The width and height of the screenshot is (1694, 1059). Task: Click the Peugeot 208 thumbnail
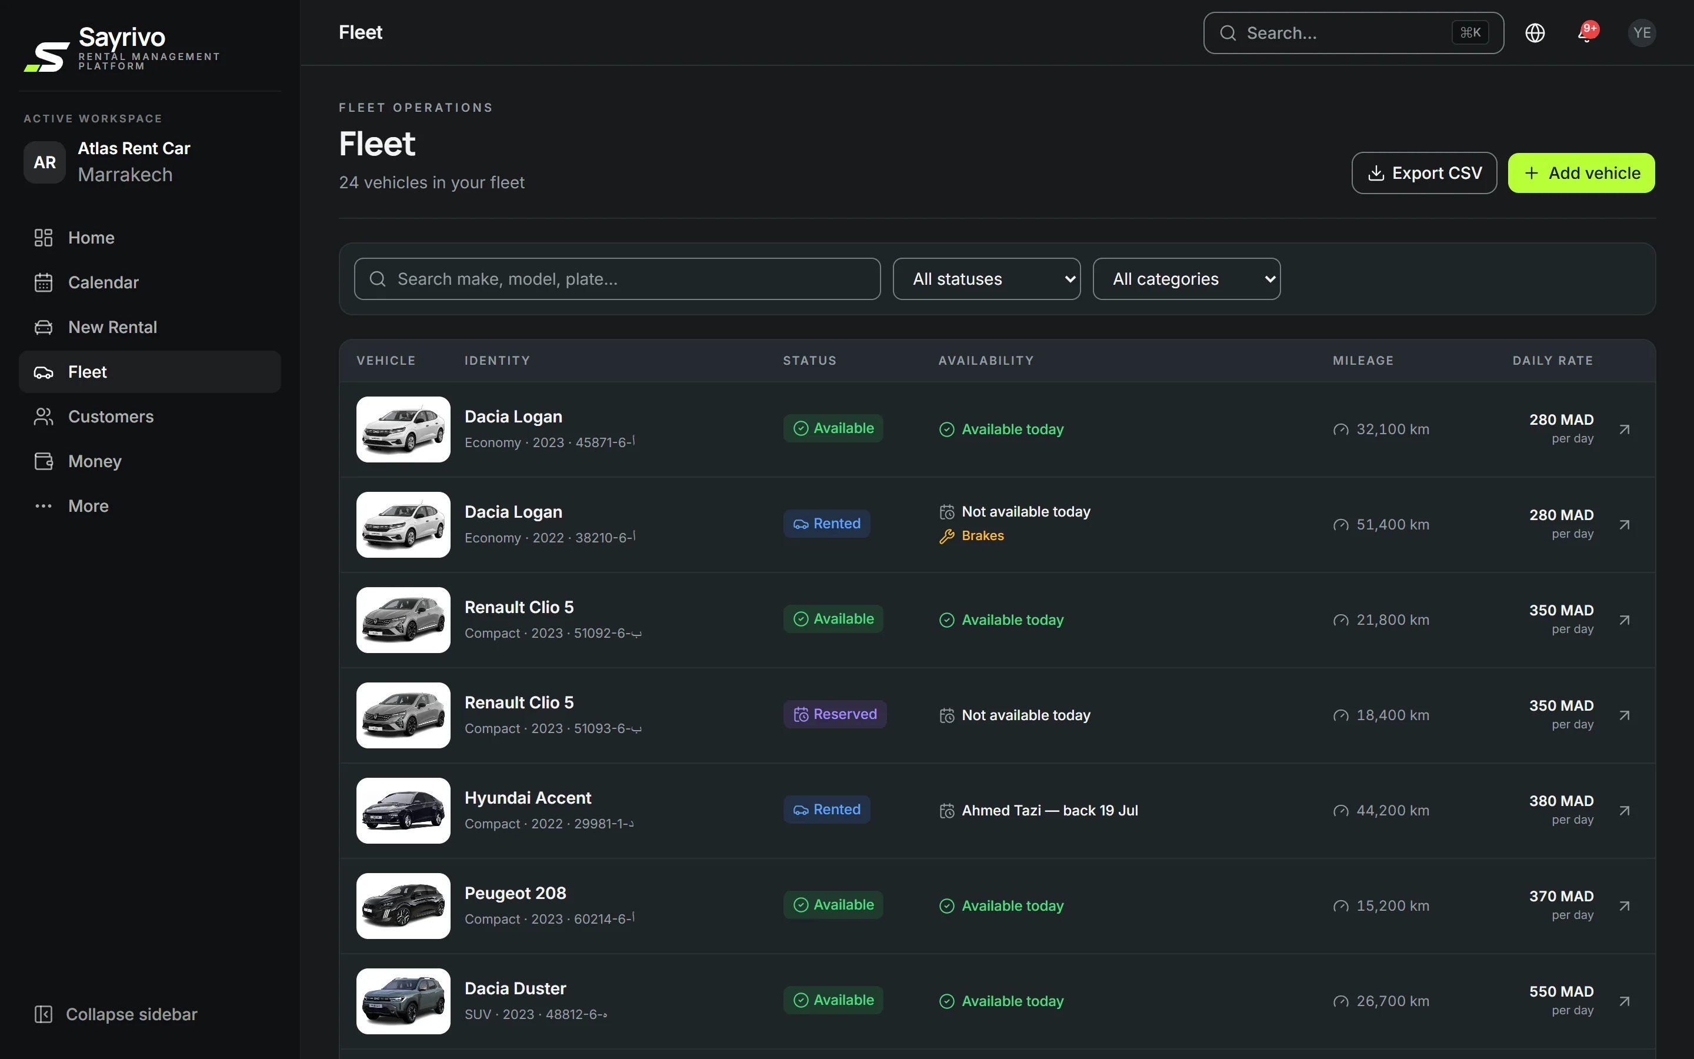coord(403,905)
